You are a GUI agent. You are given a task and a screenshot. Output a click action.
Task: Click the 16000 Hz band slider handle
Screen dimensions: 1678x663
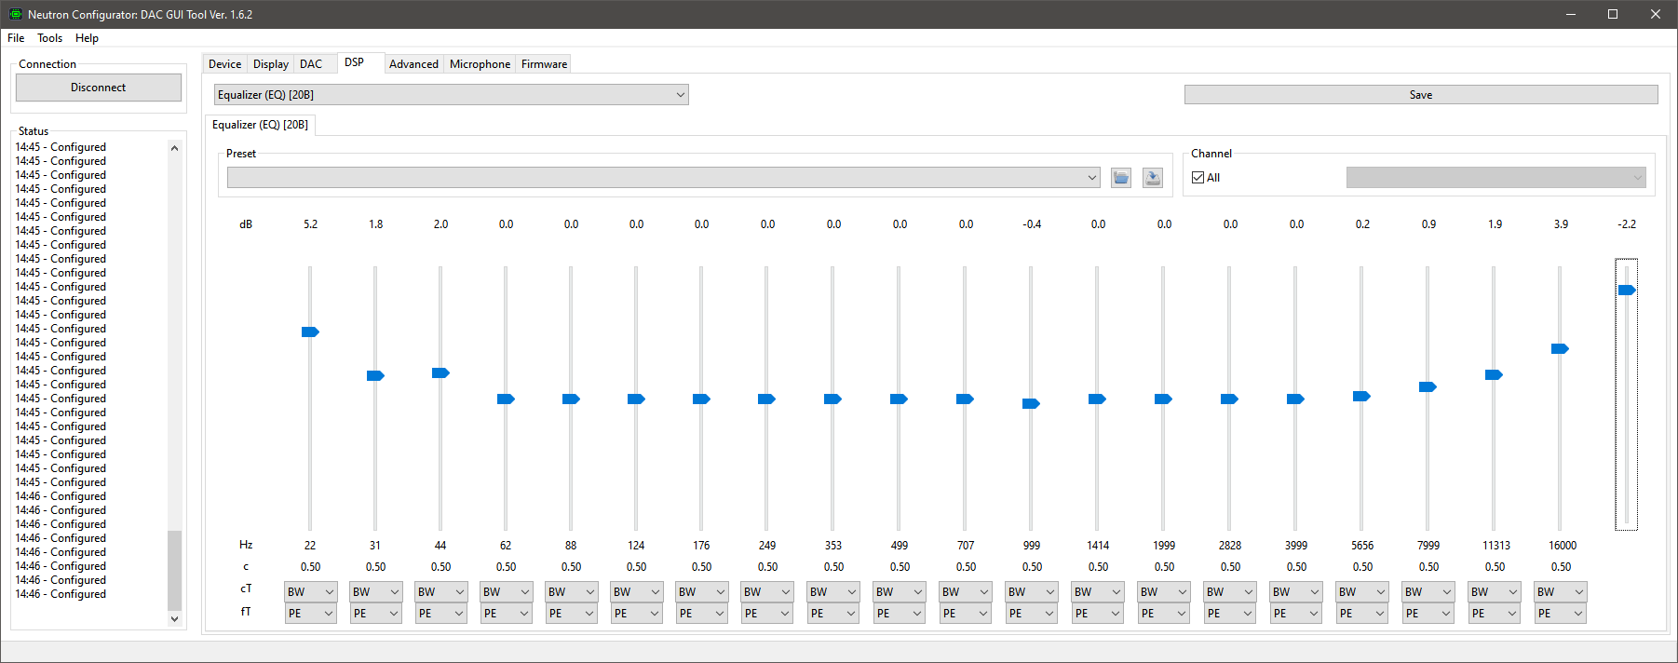tap(1560, 349)
